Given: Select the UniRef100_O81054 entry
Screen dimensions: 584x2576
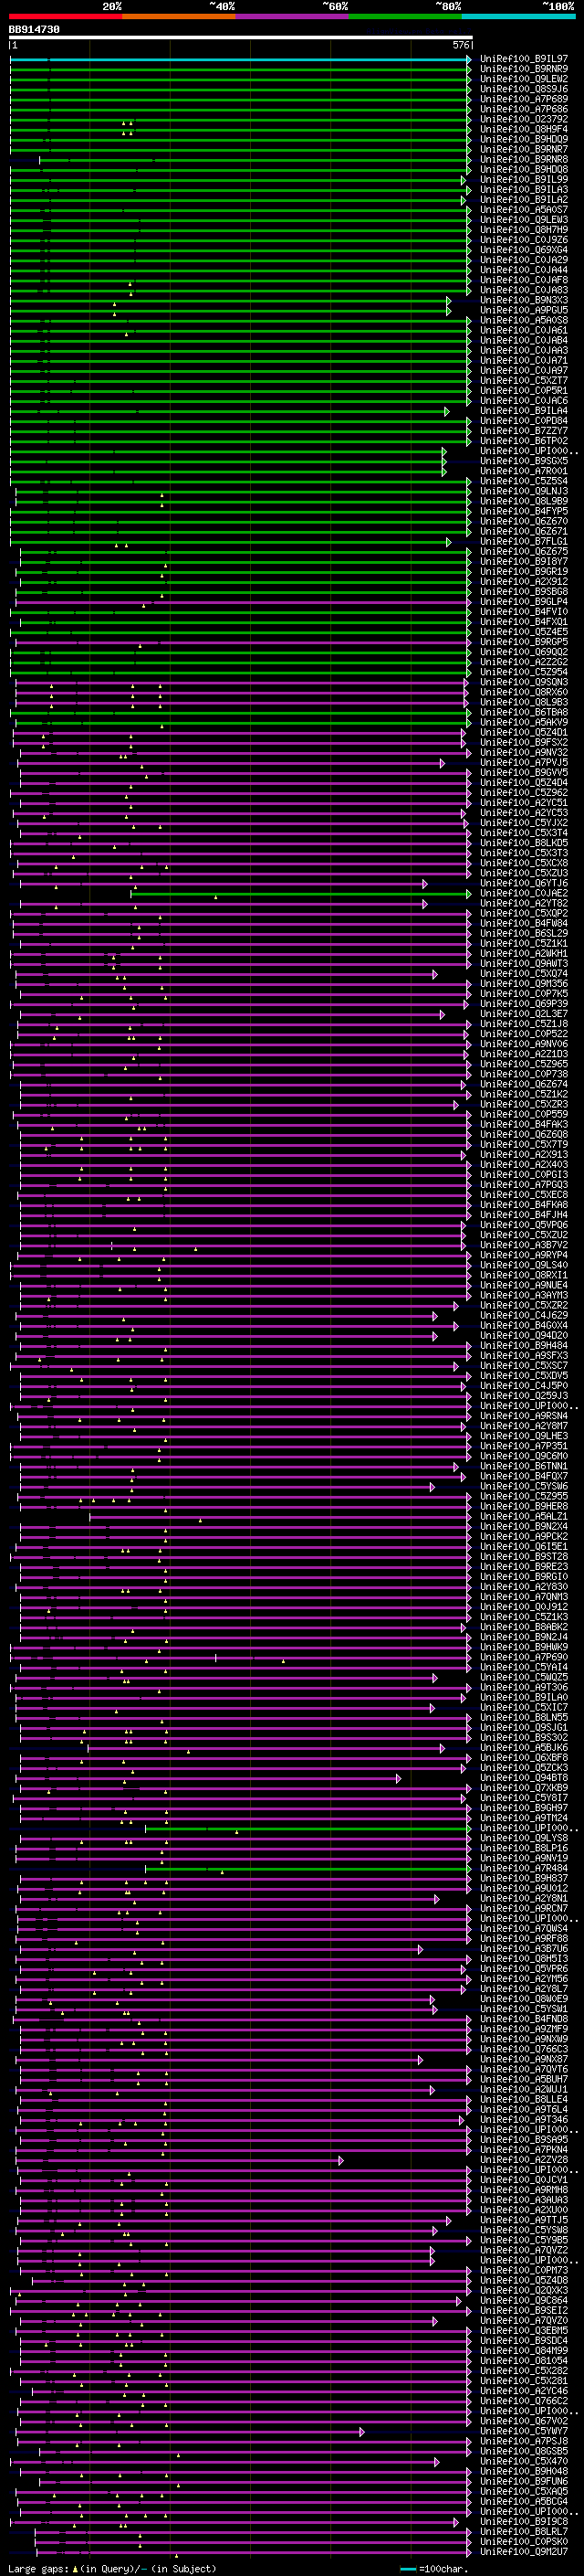Looking at the screenshot, I should (x=524, y=2360).
